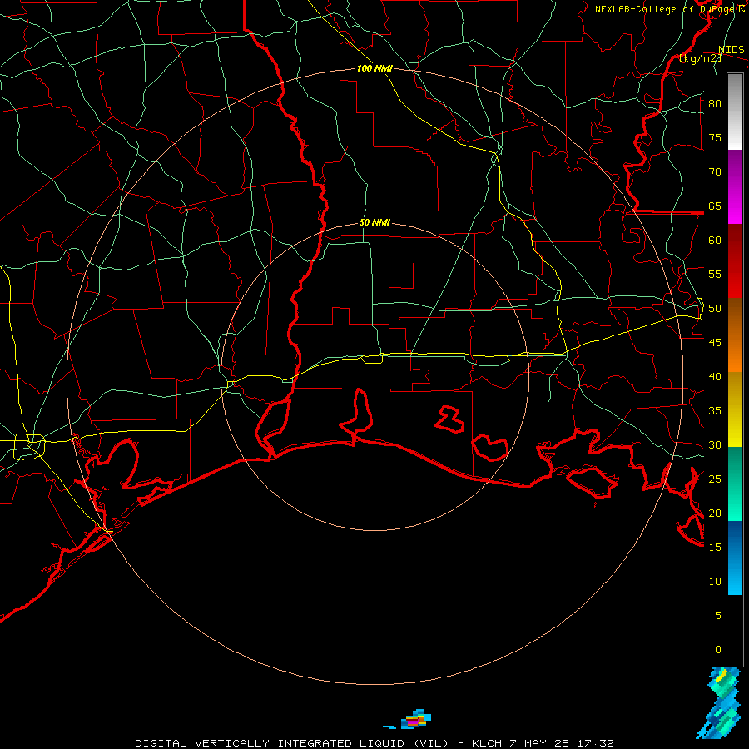
Task: Click the 20 value on the scale
Action: (x=715, y=513)
